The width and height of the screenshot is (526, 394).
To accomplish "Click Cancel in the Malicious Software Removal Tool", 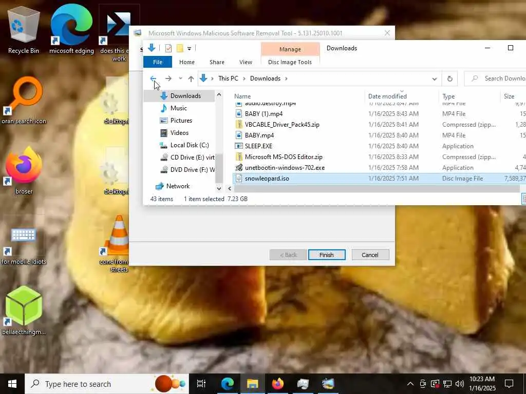I will 370,255.
